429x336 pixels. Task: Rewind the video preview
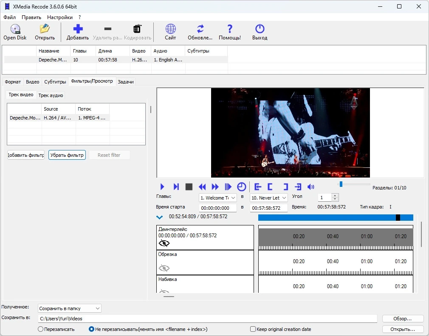(202, 187)
